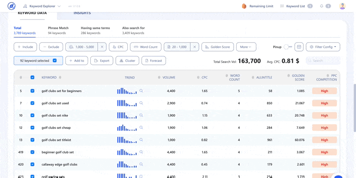356x178 pixels.
Task: Toggle the Pinup switch
Action: pos(287,47)
